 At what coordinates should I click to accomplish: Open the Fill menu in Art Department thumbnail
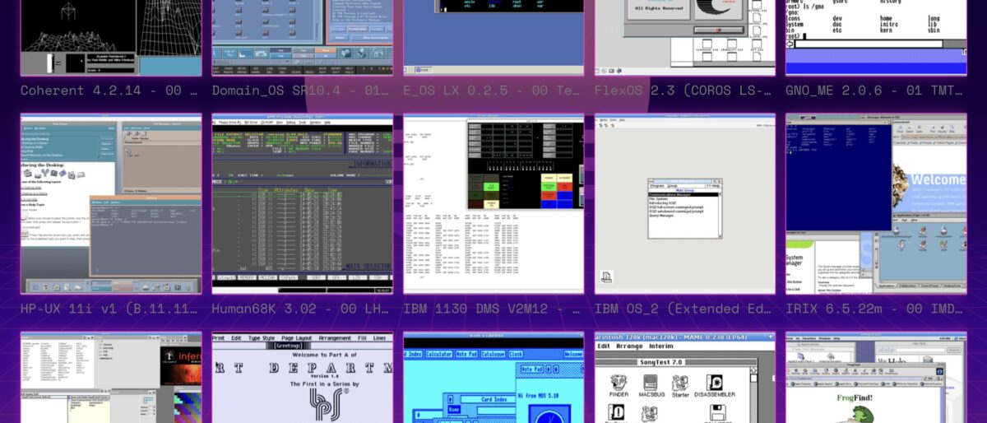pos(362,338)
